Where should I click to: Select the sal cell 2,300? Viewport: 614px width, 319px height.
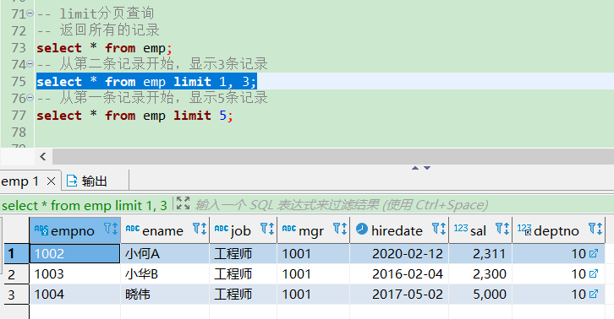click(x=480, y=274)
